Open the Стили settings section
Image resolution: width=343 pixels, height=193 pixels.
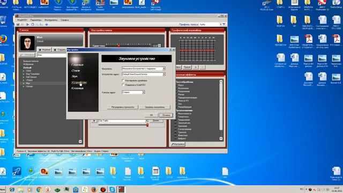click(76, 70)
